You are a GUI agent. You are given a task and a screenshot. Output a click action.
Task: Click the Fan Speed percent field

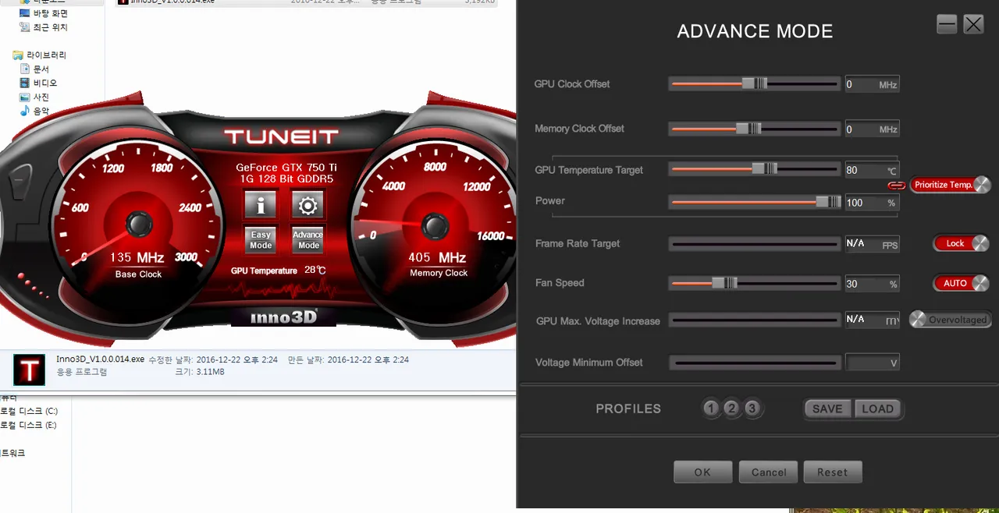872,284
